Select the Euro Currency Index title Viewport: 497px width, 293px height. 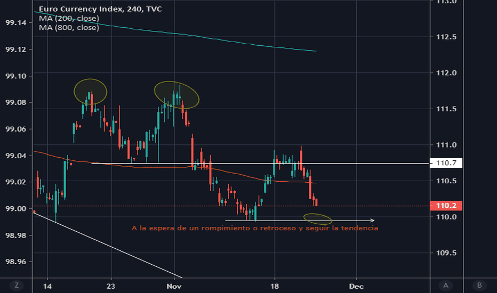[100, 9]
